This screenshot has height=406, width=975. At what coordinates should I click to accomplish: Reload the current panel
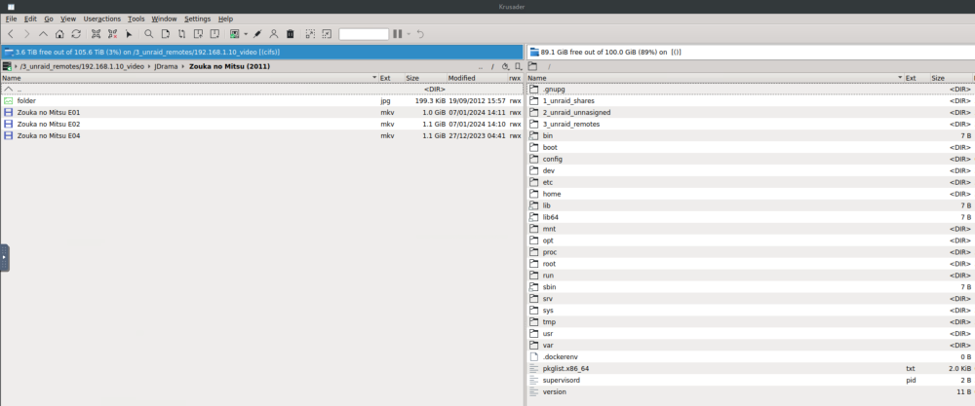coord(76,34)
